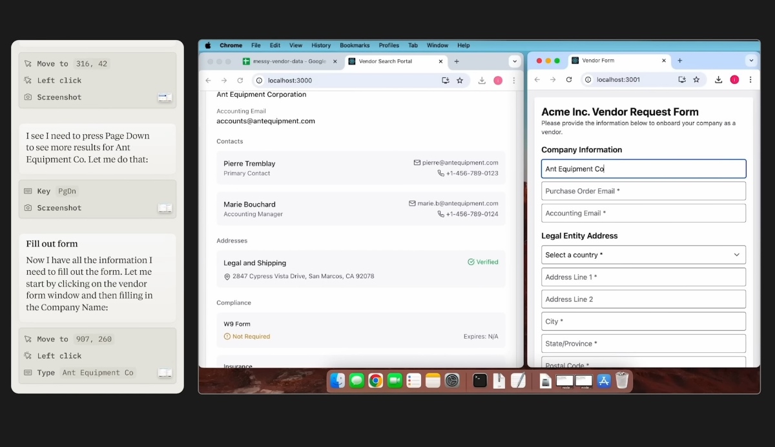Open the Profiles menu
Image resolution: width=775 pixels, height=447 pixels.
(x=389, y=45)
